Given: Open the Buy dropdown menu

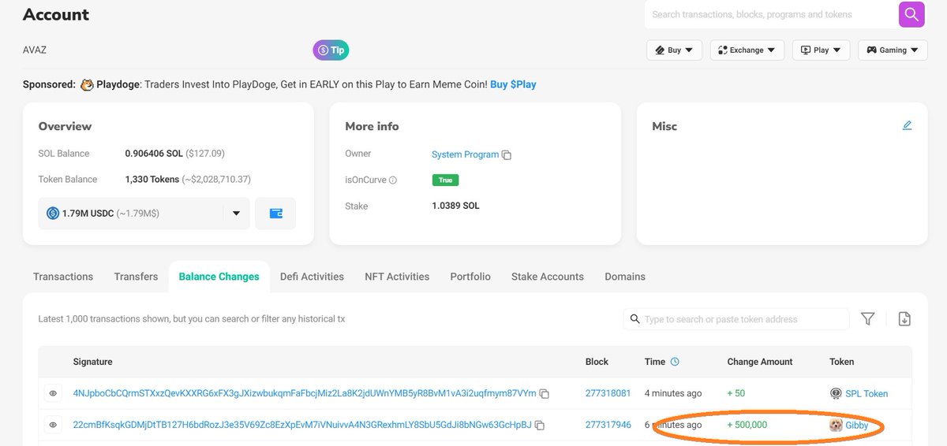Looking at the screenshot, I should [x=674, y=50].
